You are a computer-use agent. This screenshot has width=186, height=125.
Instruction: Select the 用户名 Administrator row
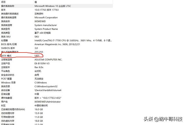pyautogui.click(x=56, y=102)
